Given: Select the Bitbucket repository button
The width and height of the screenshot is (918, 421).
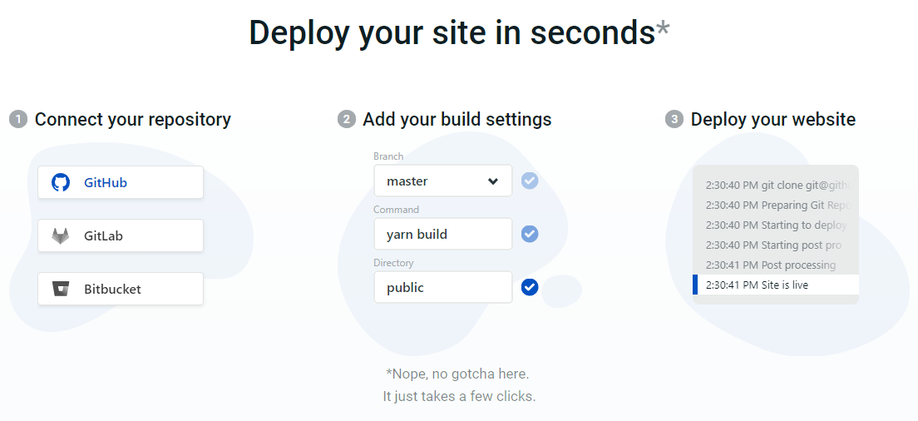Looking at the screenshot, I should [x=121, y=289].
